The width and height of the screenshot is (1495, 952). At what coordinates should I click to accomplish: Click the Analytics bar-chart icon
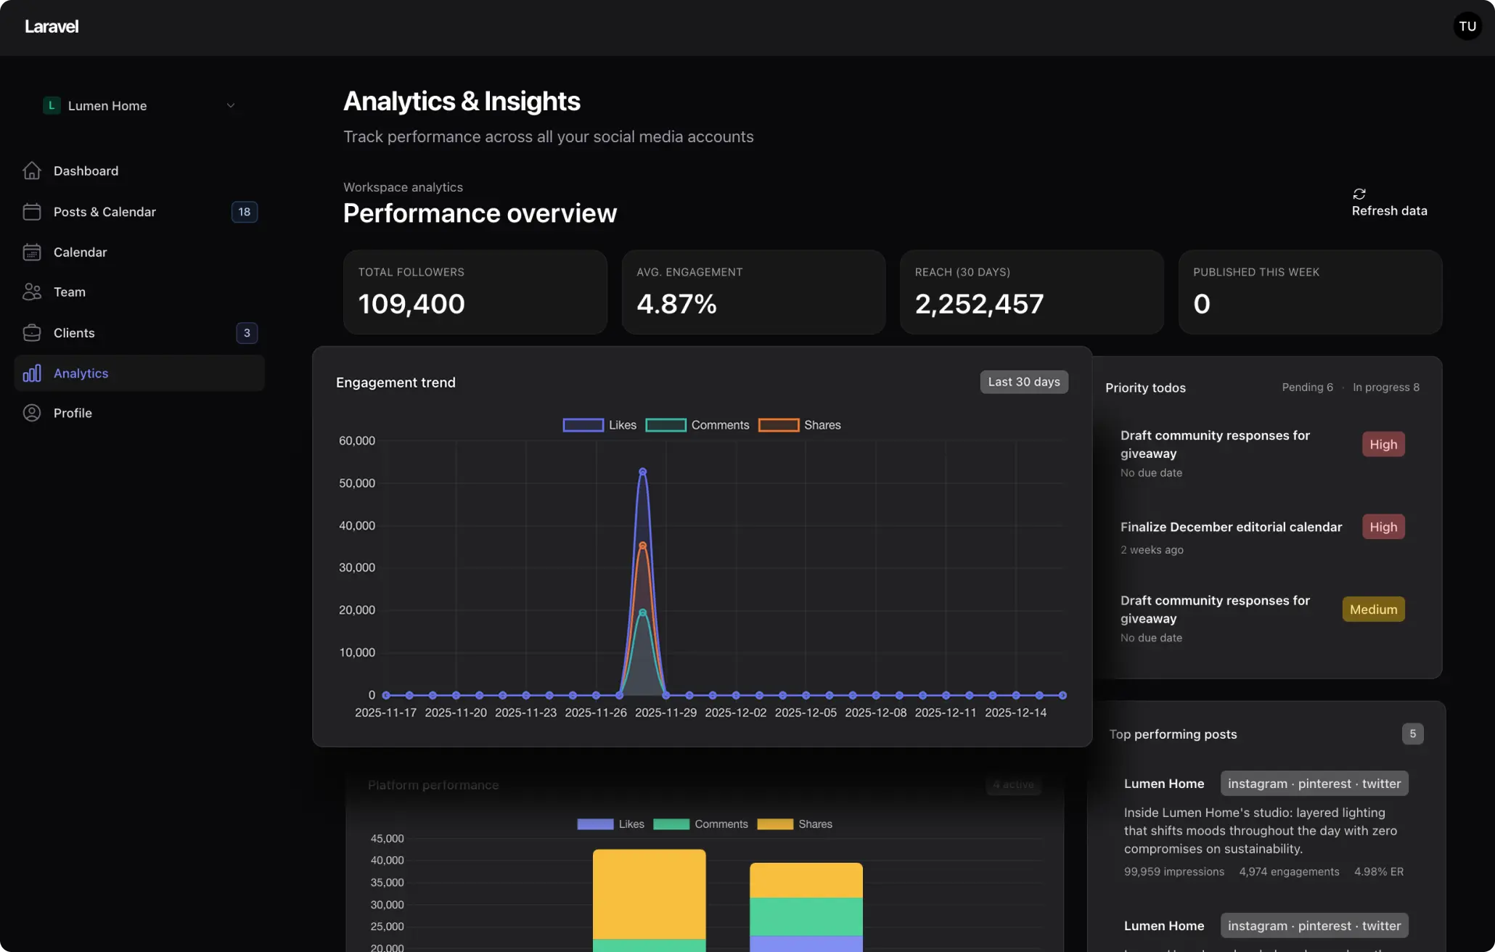click(x=32, y=373)
